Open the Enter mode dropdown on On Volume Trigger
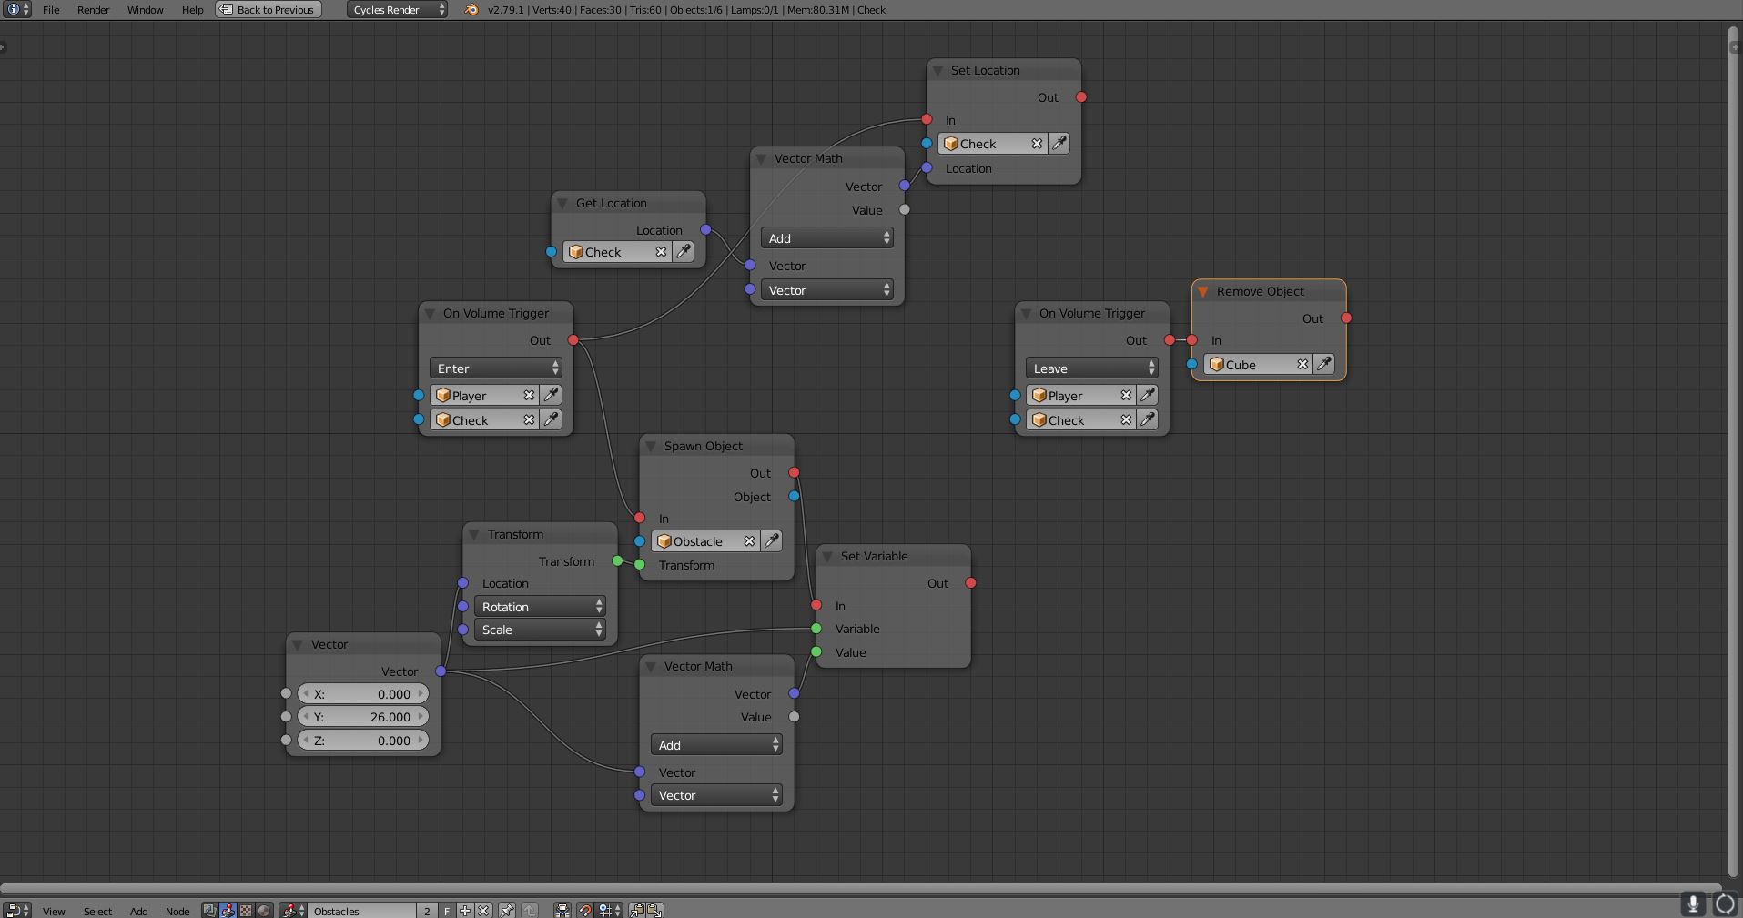Image resolution: width=1743 pixels, height=918 pixels. click(495, 368)
